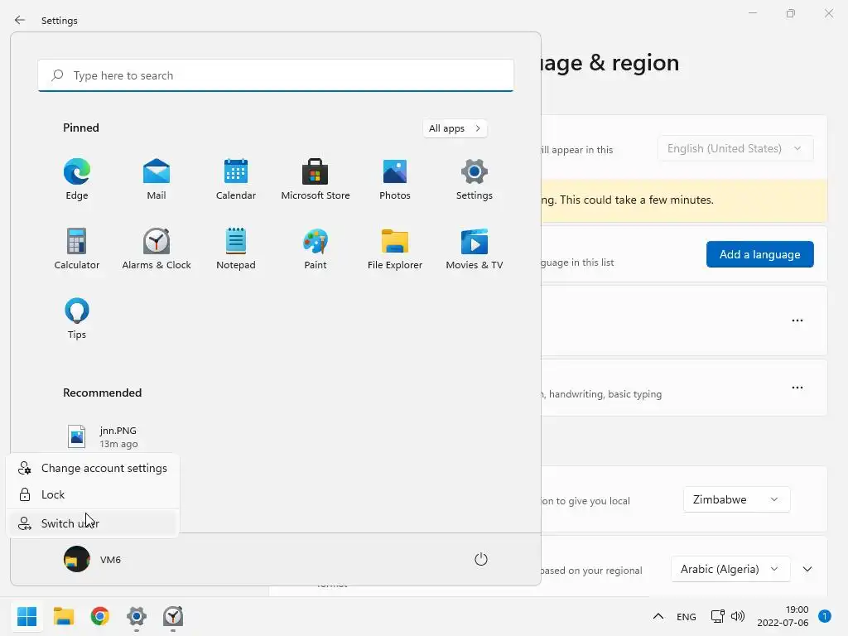Select Switch user option
This screenshot has height=636, width=848.
coord(93,523)
